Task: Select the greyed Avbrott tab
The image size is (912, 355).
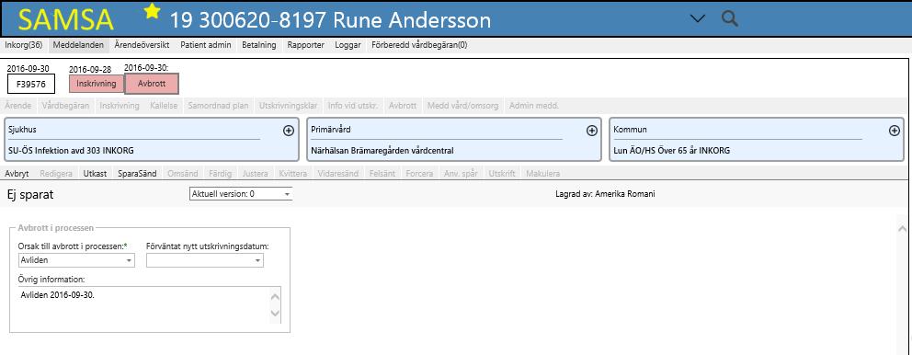Action: click(x=403, y=106)
